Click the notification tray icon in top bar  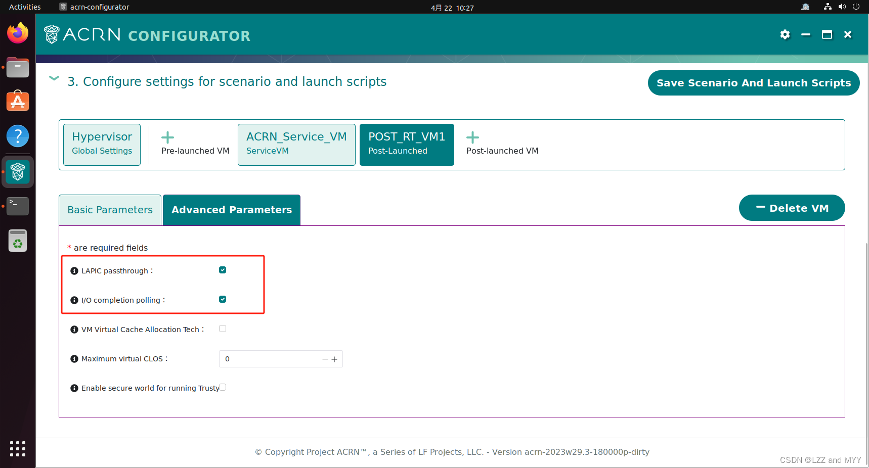805,7
